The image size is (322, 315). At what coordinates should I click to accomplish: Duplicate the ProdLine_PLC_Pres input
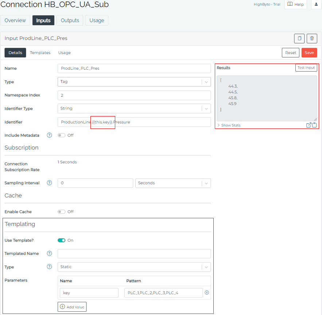coord(299,38)
